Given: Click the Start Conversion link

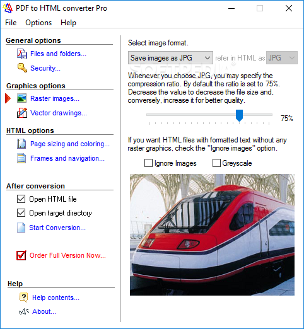Looking at the screenshot, I should tap(57, 228).
